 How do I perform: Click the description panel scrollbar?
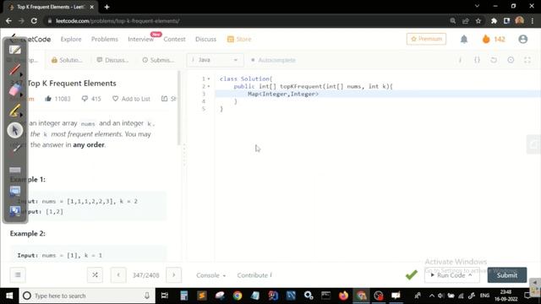(179, 107)
